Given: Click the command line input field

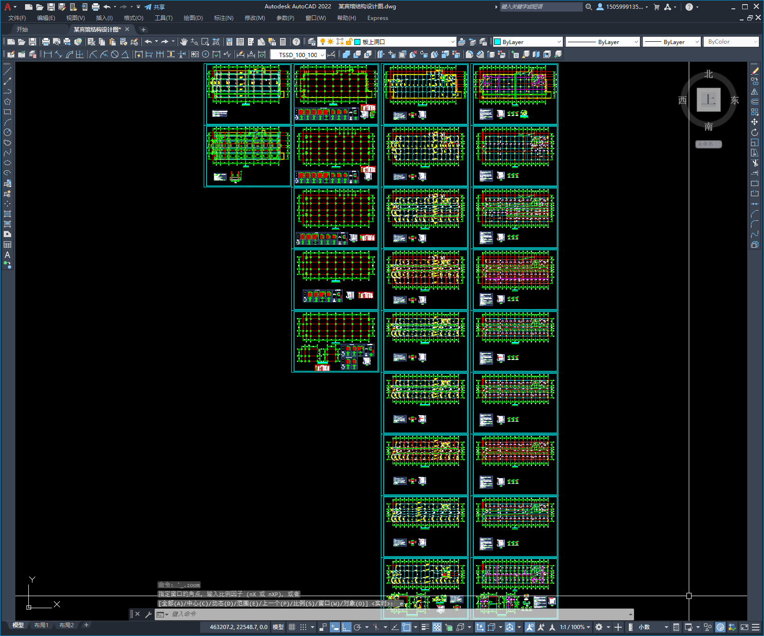Looking at the screenshot, I should (399, 614).
